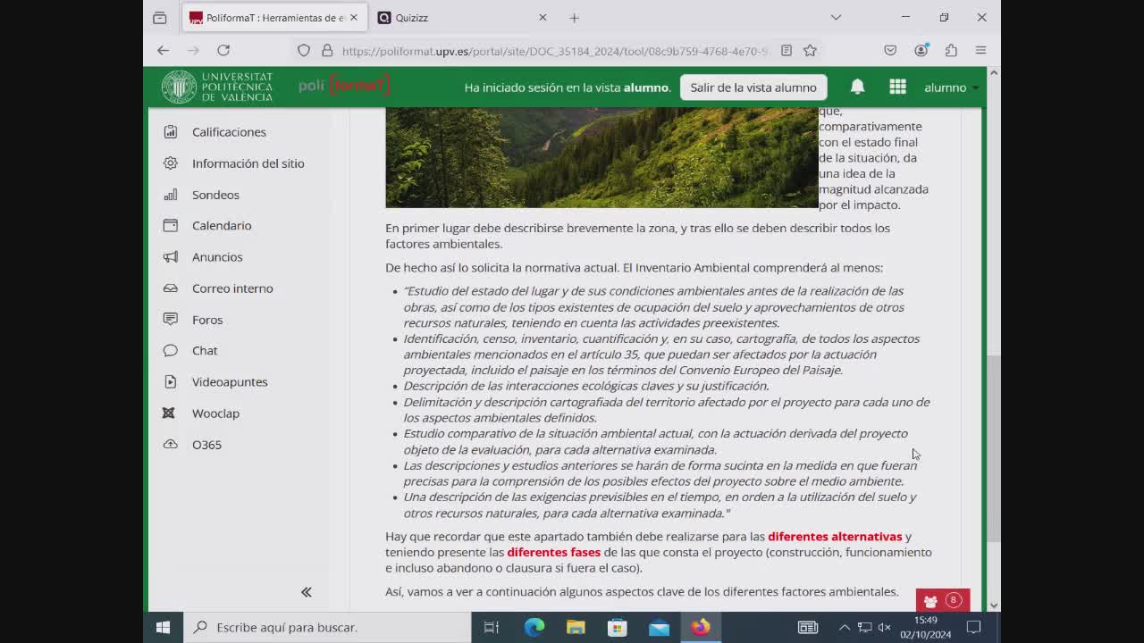Click the bar chart icon beside Sondeos

coord(171,195)
